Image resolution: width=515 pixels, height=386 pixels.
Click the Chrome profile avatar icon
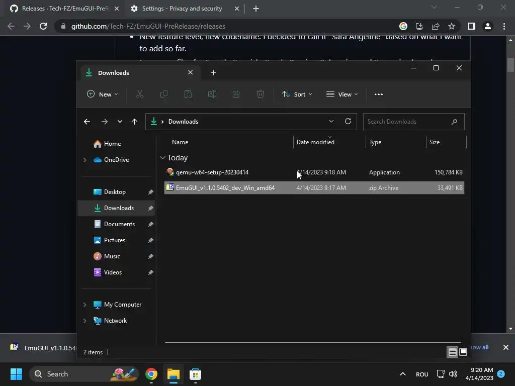tap(488, 26)
